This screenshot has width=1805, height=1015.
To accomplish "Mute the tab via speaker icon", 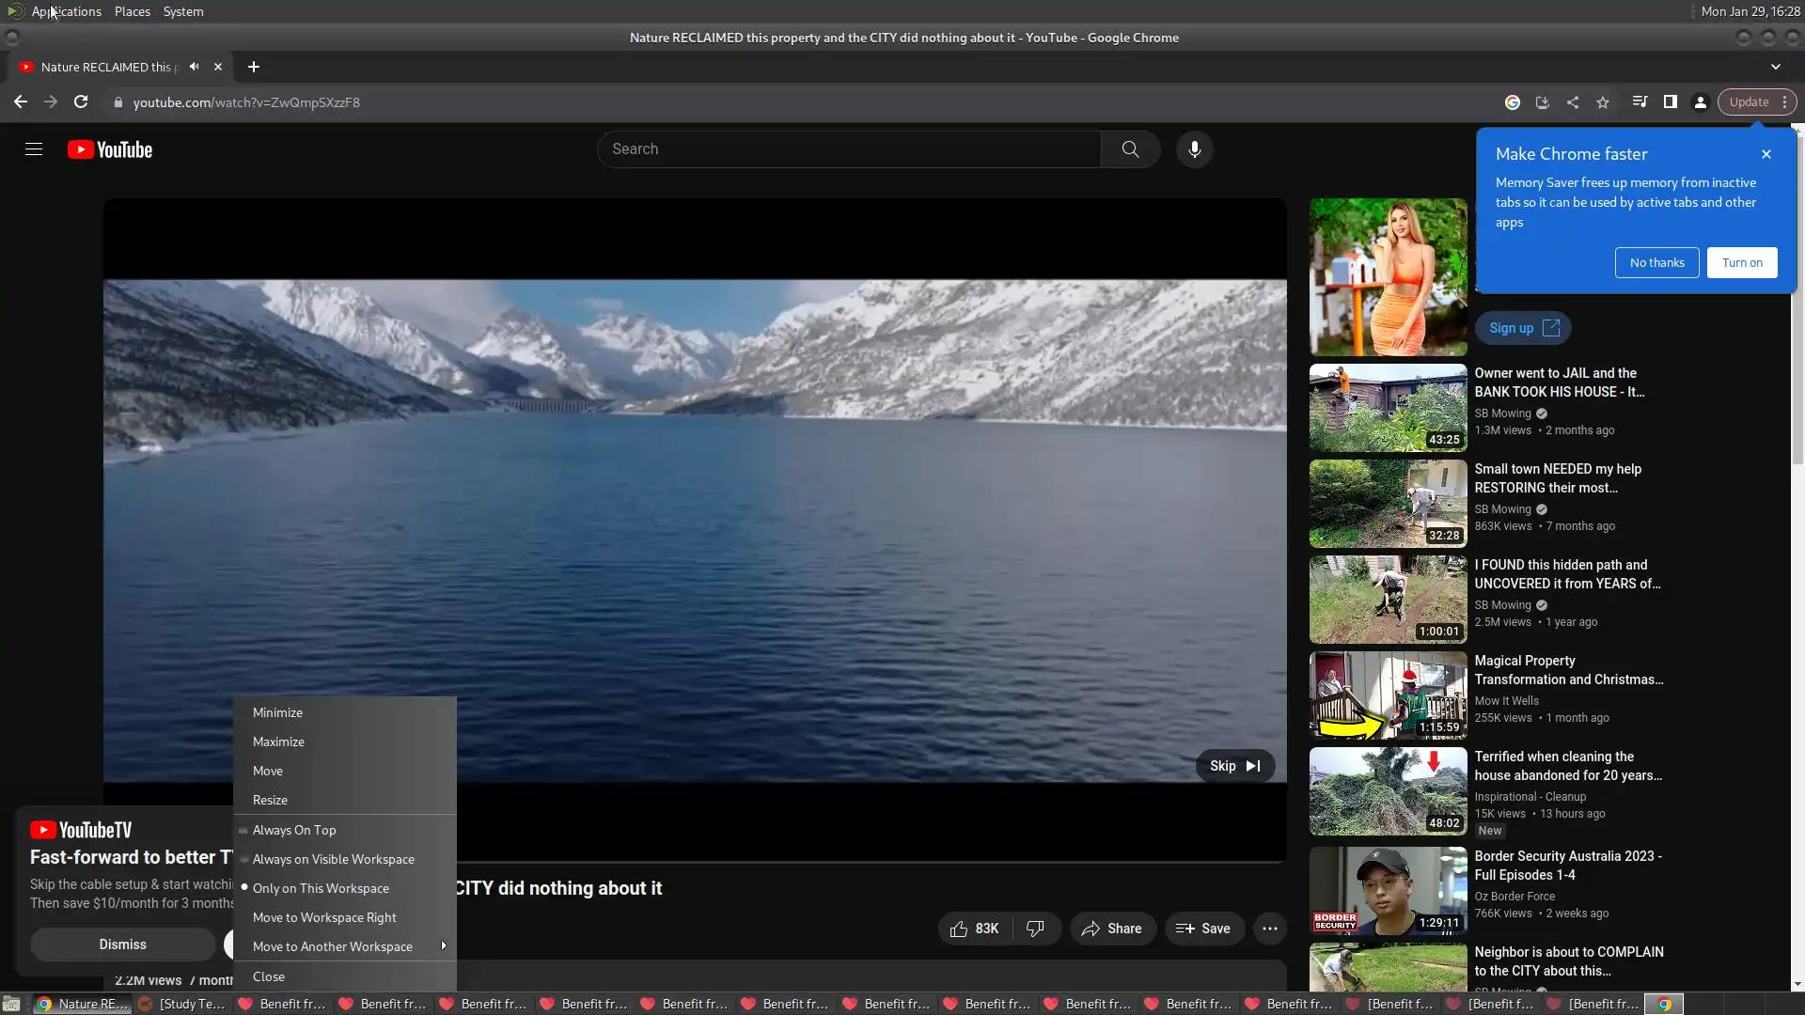I will pos(194,67).
